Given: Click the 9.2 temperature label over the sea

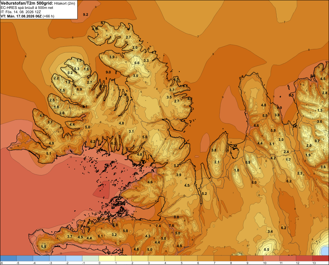Looking at the screenshot, I should pyautogui.click(x=86, y=14).
